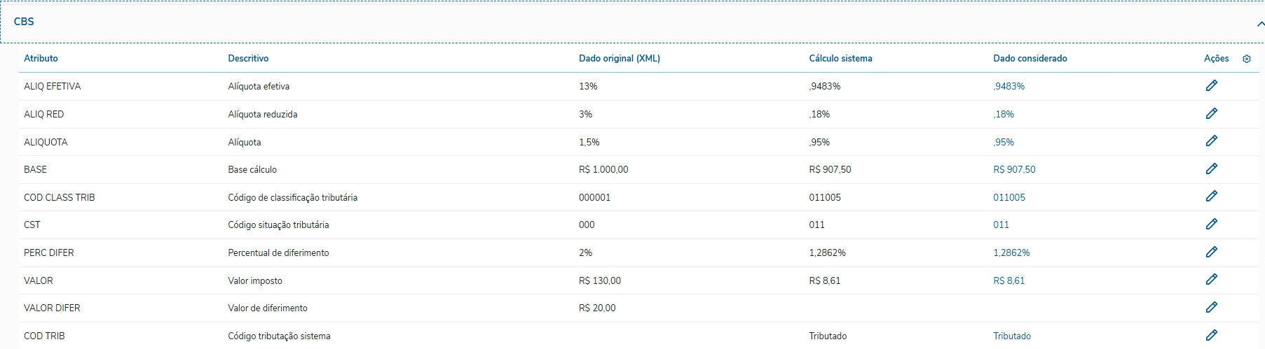
Task: Open edit for COD CLASS TRIB row
Action: pyautogui.click(x=1211, y=196)
